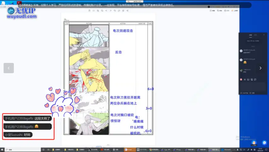This screenshot has height=152, width=269.
Task: Click the timing value '3+0' in the storyboard
Action: click(x=149, y=108)
